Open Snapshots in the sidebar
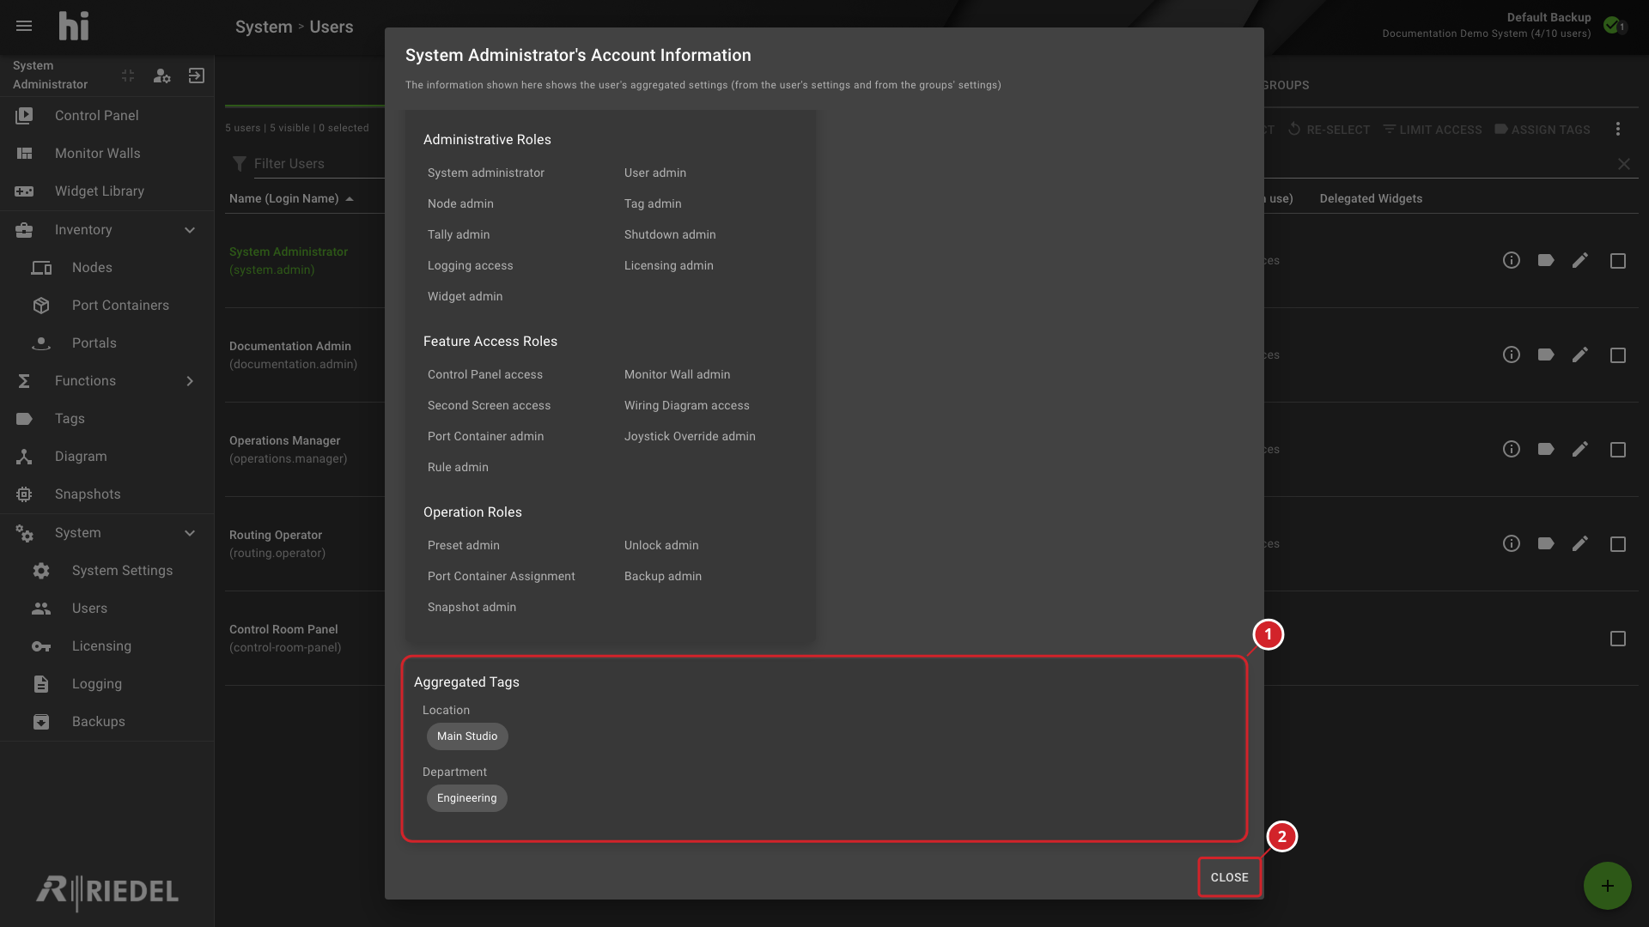Image resolution: width=1649 pixels, height=927 pixels. click(x=106, y=494)
